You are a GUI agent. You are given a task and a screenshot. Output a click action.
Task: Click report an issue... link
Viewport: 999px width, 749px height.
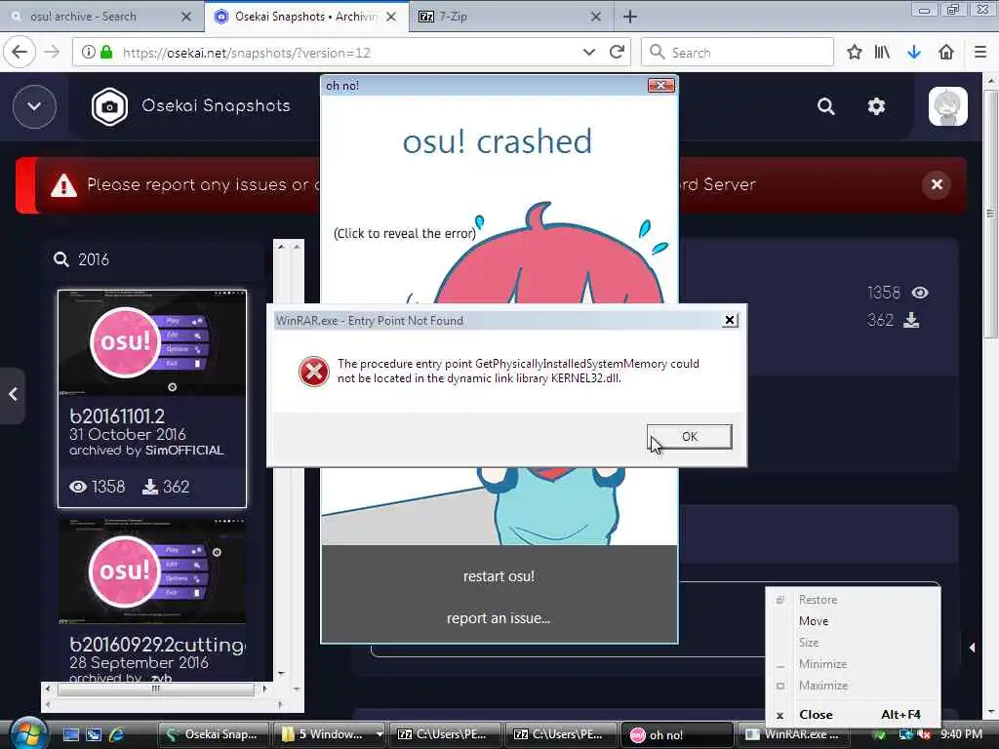click(x=499, y=617)
